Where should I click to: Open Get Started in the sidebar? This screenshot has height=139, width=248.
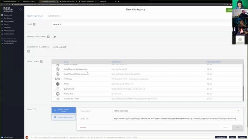[8, 18]
